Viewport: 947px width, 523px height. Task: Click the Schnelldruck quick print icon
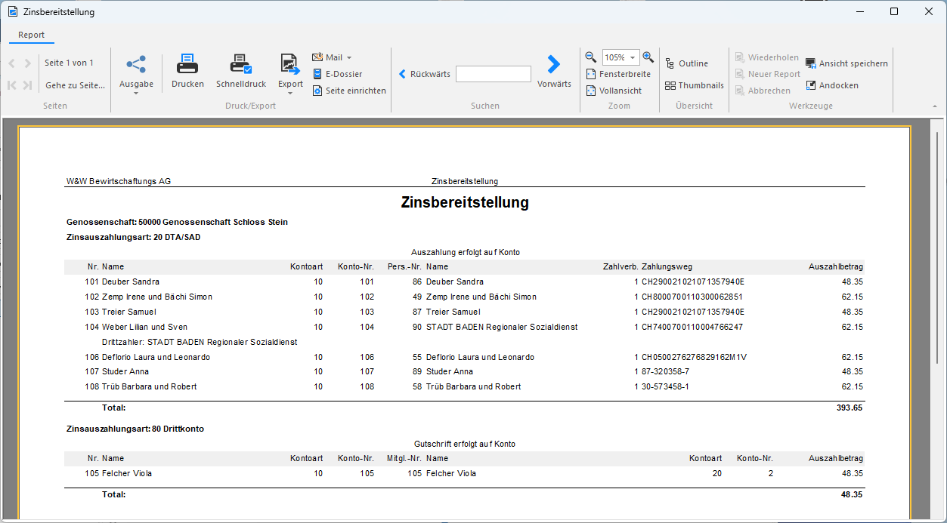pos(241,64)
